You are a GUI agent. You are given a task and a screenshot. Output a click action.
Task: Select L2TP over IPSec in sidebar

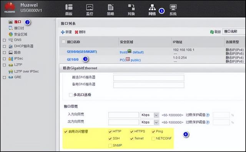pyautogui.click(x=27, y=71)
